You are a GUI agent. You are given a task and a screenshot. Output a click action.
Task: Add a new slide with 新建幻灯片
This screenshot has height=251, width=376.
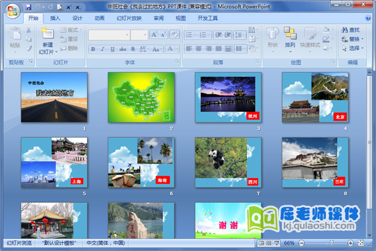(48, 41)
